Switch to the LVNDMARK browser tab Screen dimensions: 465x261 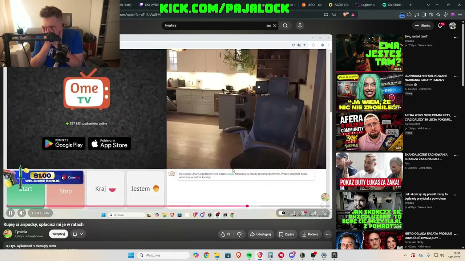(150, 5)
